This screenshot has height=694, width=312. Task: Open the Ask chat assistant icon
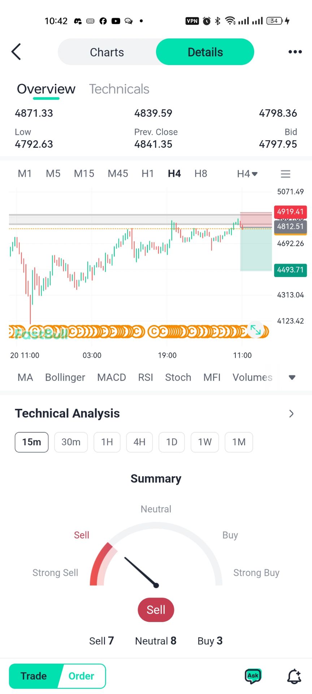(253, 676)
